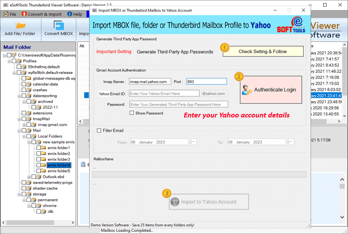Collapse the Mail tree node
348x234 pixels.
19,130
